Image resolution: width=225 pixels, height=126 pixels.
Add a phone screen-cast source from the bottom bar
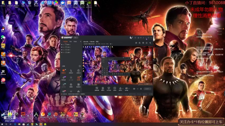coord(109,89)
